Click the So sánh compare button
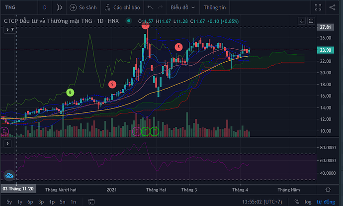The width and height of the screenshot is (343, 206). point(83,7)
